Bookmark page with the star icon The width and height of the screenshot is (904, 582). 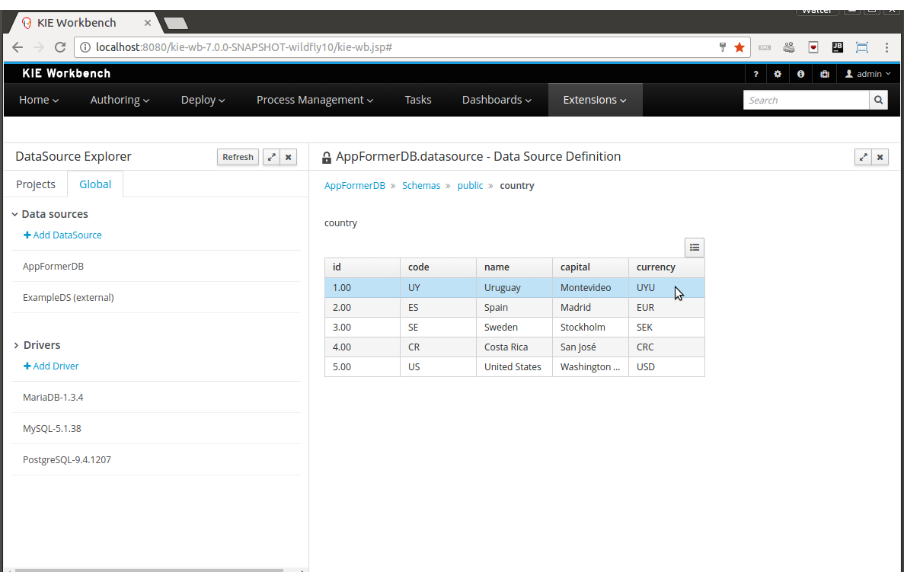tap(739, 47)
